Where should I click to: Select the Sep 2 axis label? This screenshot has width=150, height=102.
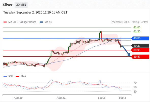tap(101, 98)
